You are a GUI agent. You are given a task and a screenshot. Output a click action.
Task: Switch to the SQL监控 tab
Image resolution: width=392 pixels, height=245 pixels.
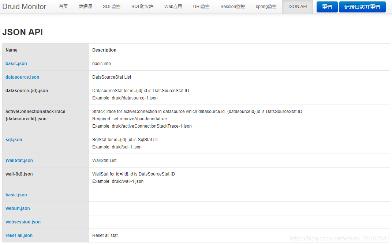[x=112, y=7]
